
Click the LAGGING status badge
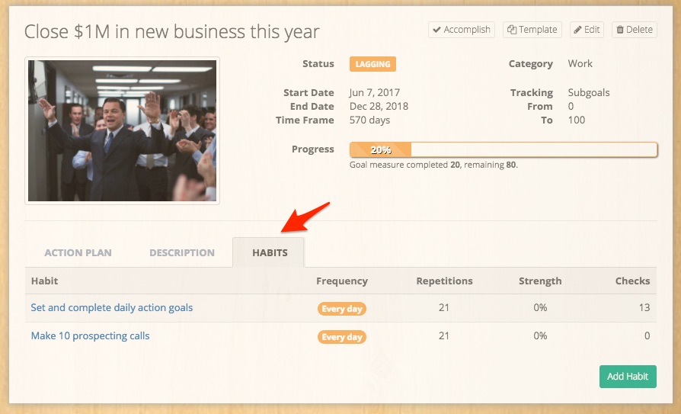(x=372, y=64)
